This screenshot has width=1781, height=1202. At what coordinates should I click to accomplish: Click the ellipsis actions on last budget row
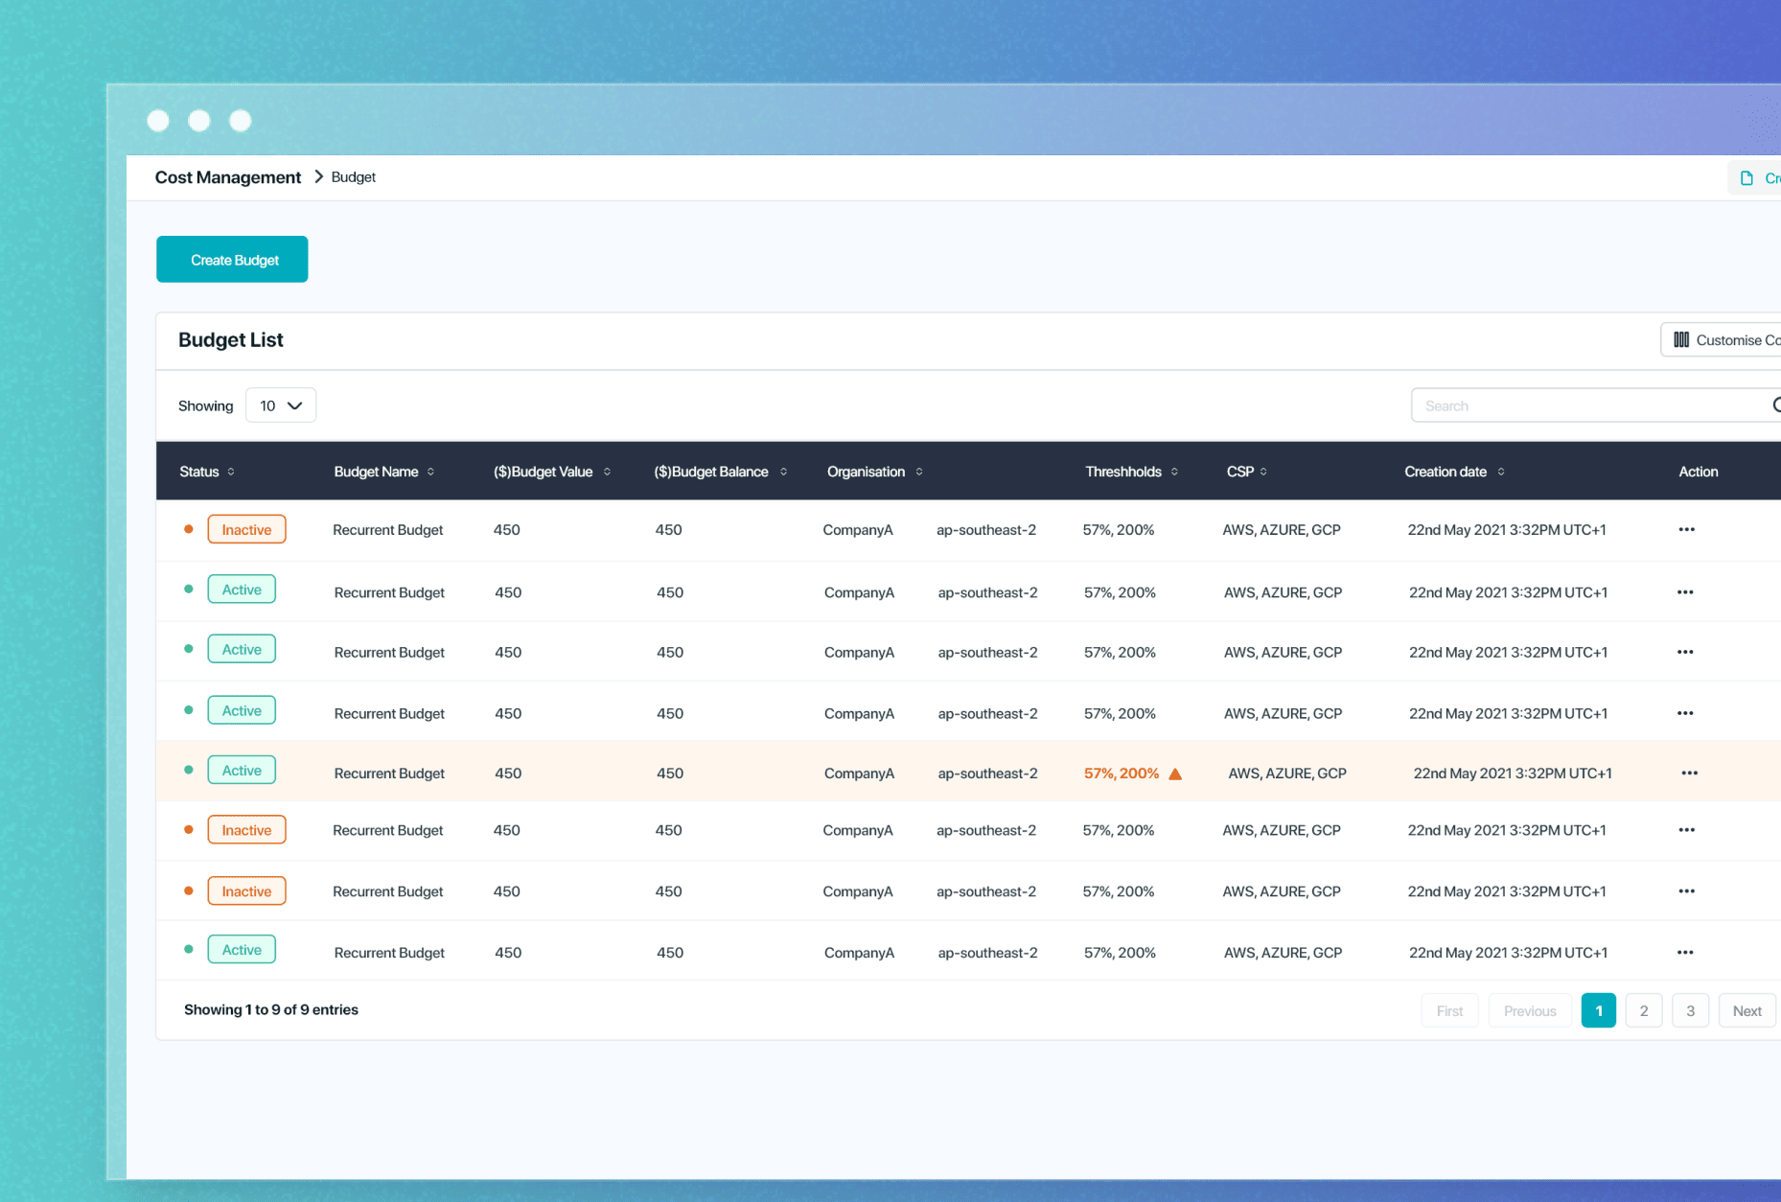click(x=1686, y=952)
